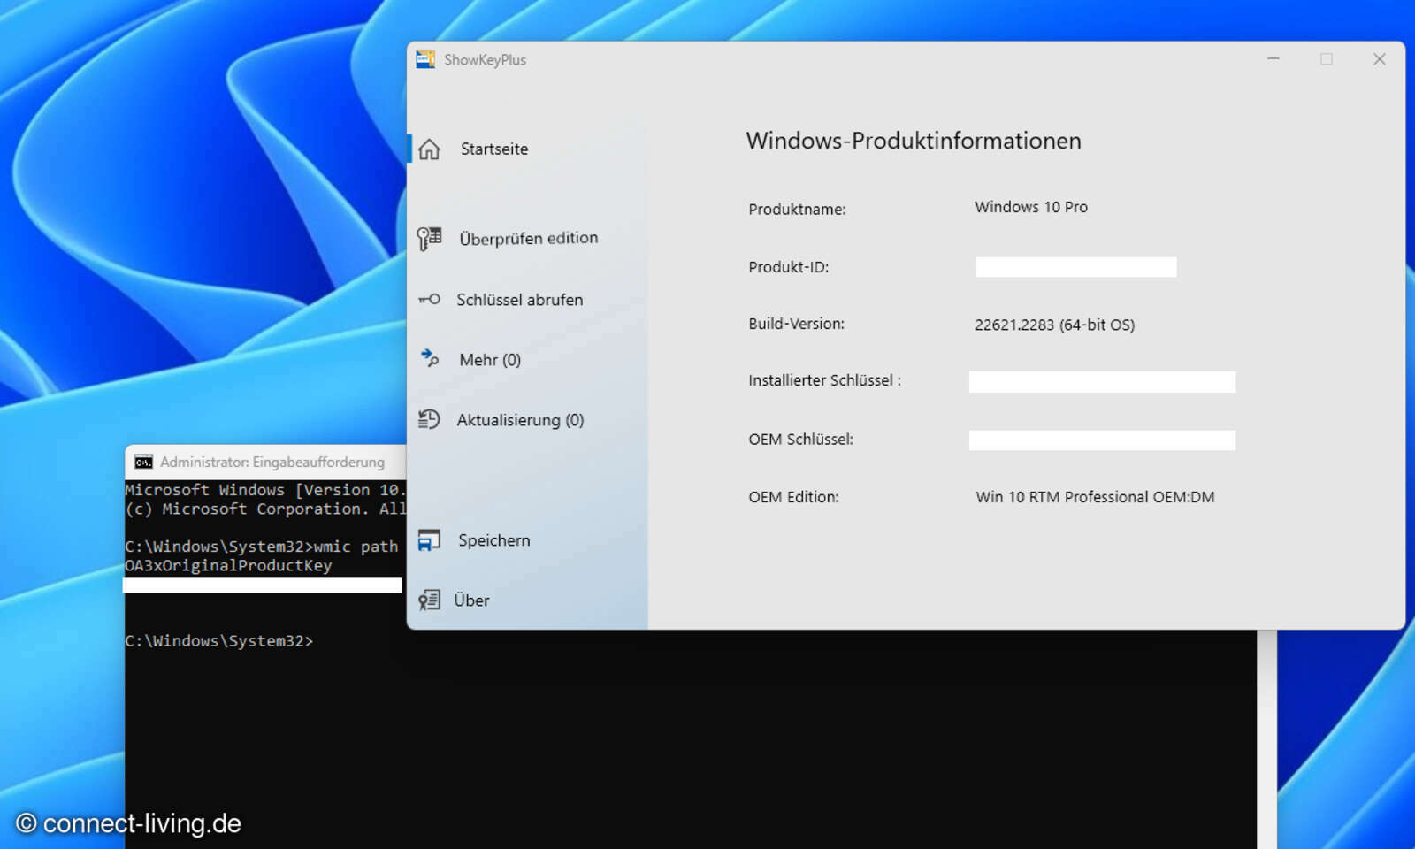Click the Über info-list icon
The height and width of the screenshot is (849, 1415).
tap(430, 600)
